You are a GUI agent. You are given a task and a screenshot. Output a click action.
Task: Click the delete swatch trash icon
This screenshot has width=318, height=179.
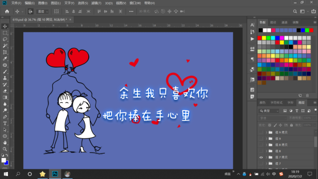pyautogui.click(x=308, y=96)
